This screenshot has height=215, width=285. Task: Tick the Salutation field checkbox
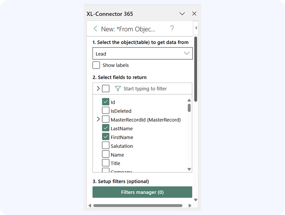106,146
